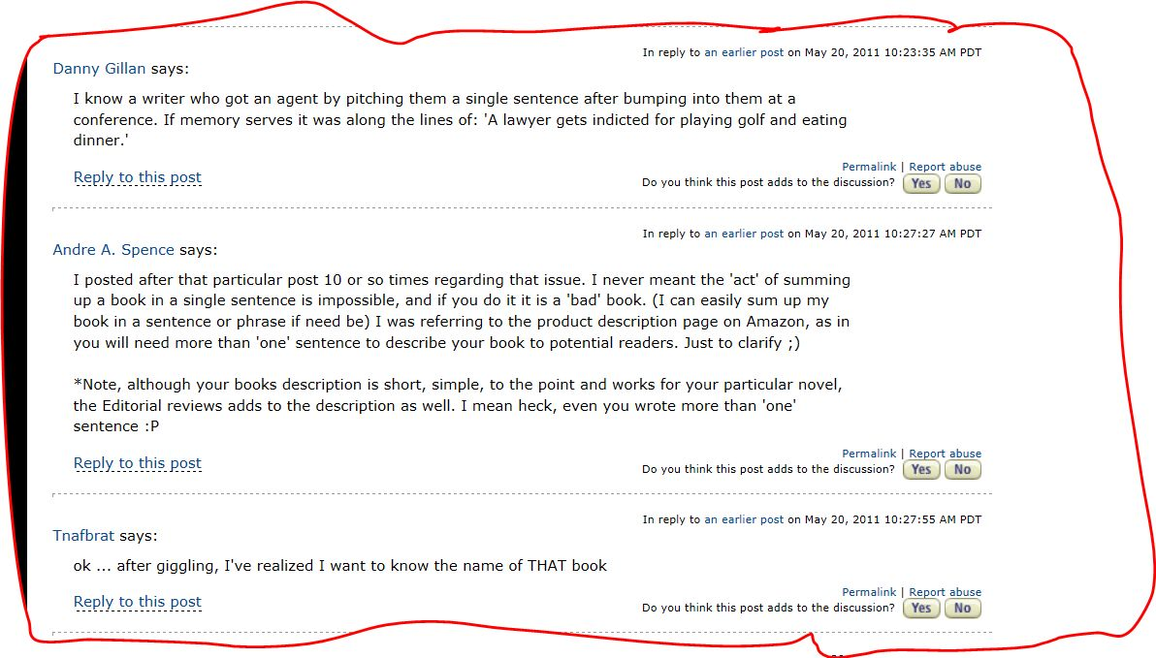Open Andre A. Spence's profile link

click(113, 250)
